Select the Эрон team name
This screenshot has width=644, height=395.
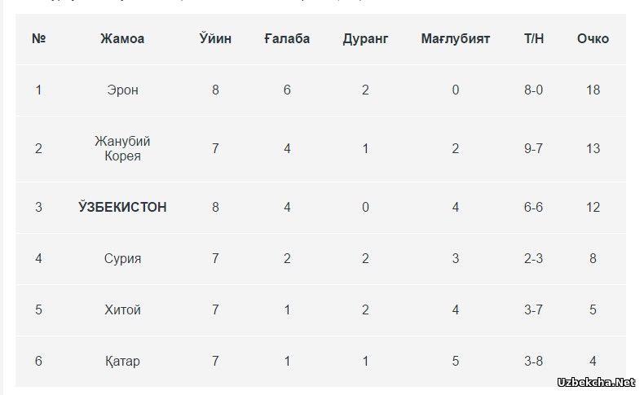coord(122,90)
